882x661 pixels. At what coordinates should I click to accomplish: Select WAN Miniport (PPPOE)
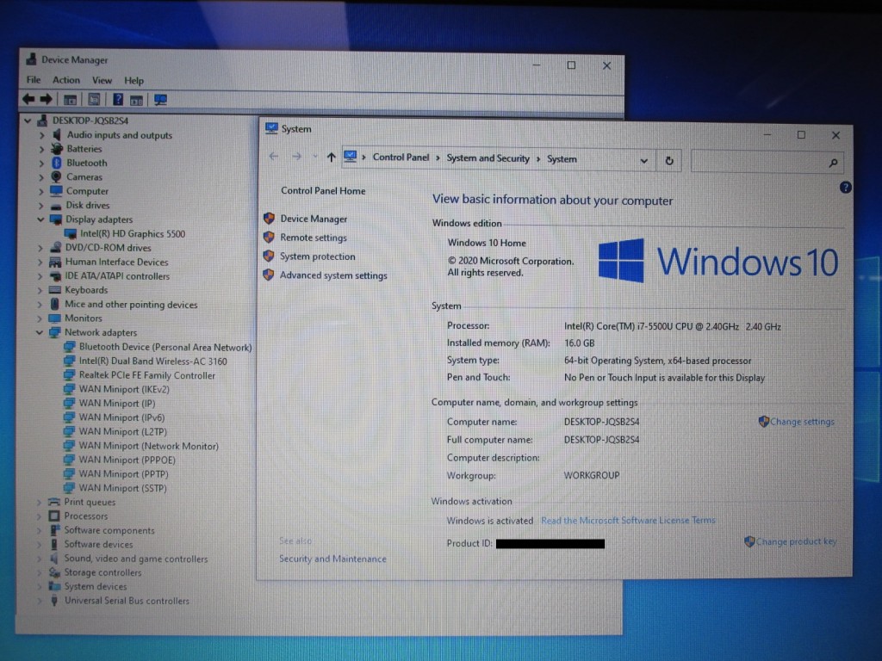pos(127,460)
